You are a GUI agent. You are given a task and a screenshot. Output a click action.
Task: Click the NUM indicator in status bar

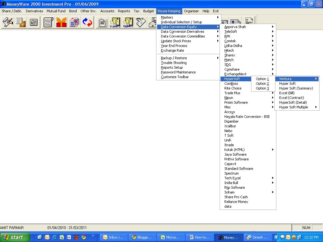pyautogui.click(x=306, y=228)
